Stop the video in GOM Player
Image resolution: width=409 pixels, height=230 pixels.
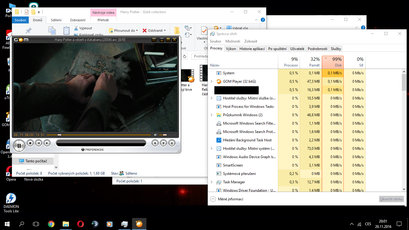[x=30, y=143]
